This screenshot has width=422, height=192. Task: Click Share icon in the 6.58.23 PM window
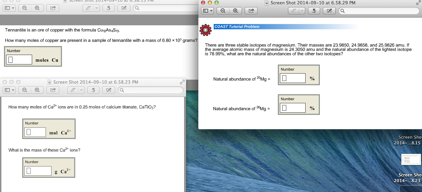(52, 90)
